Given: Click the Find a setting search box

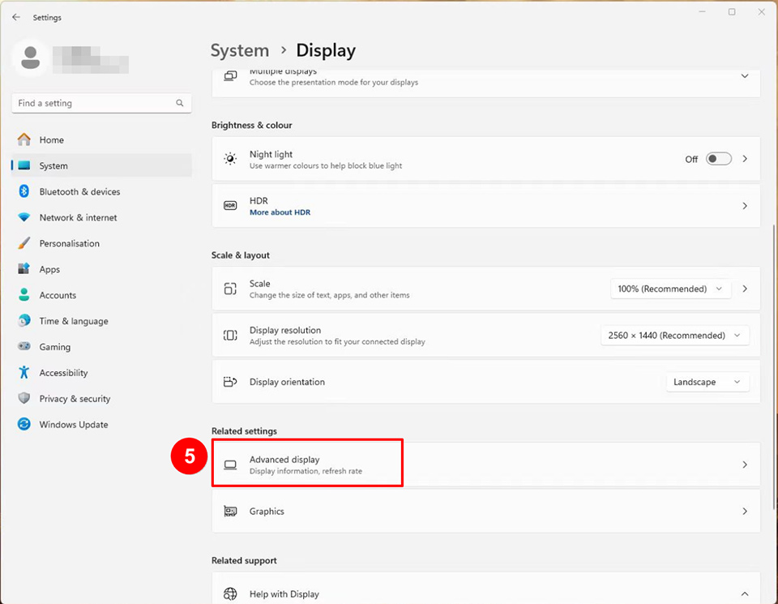Looking at the screenshot, I should point(102,103).
